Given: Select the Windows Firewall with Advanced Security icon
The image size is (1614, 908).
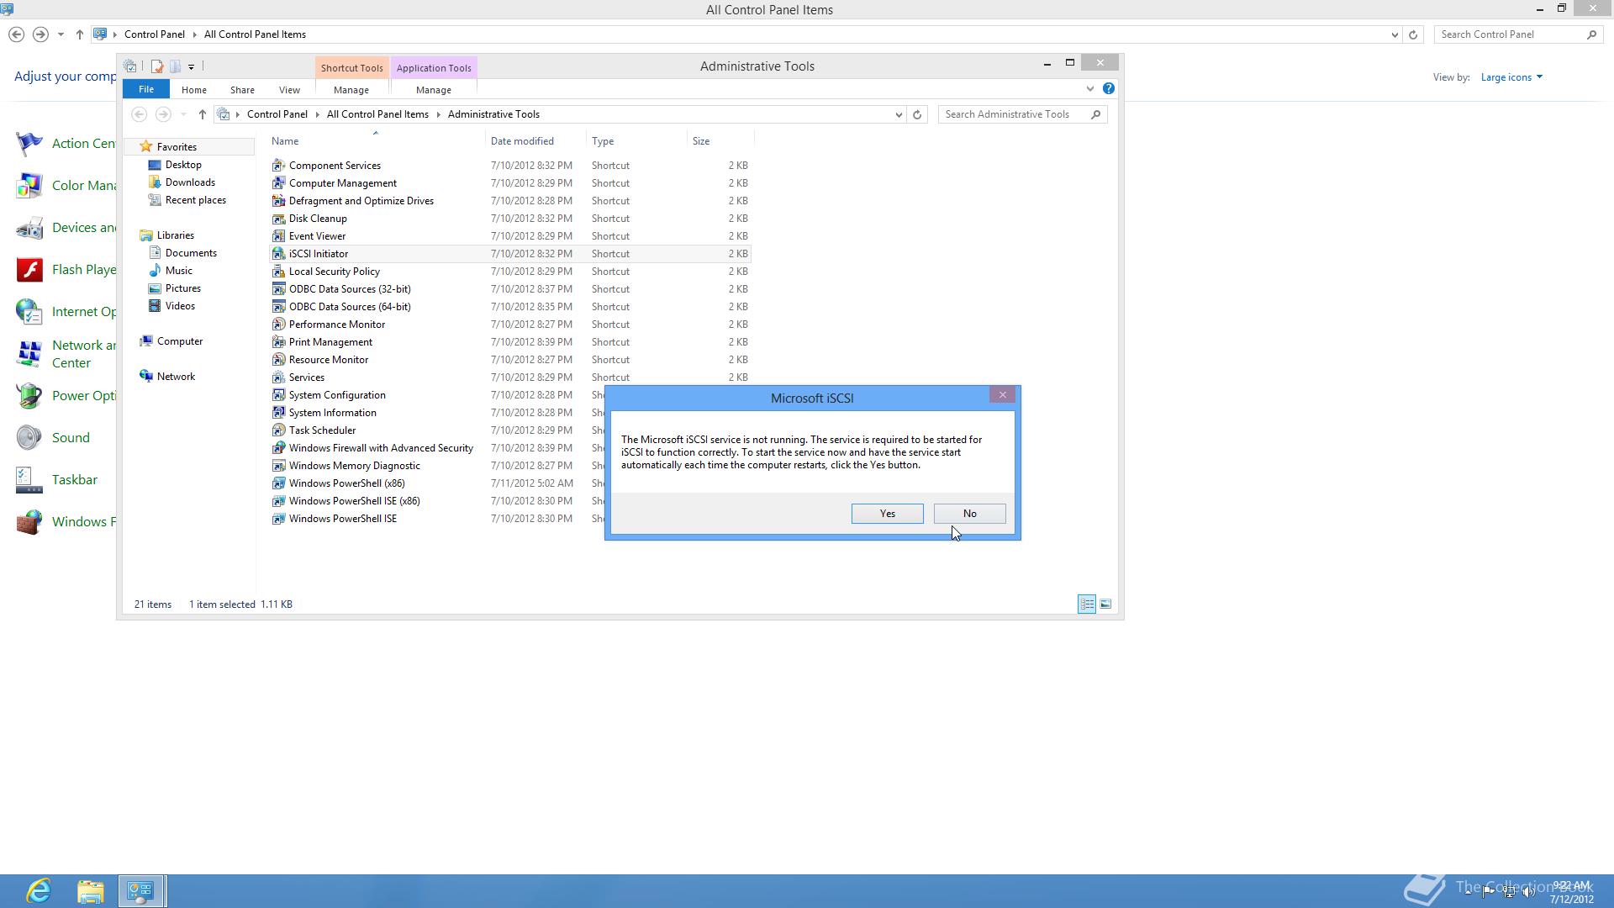Looking at the screenshot, I should [x=278, y=448].
